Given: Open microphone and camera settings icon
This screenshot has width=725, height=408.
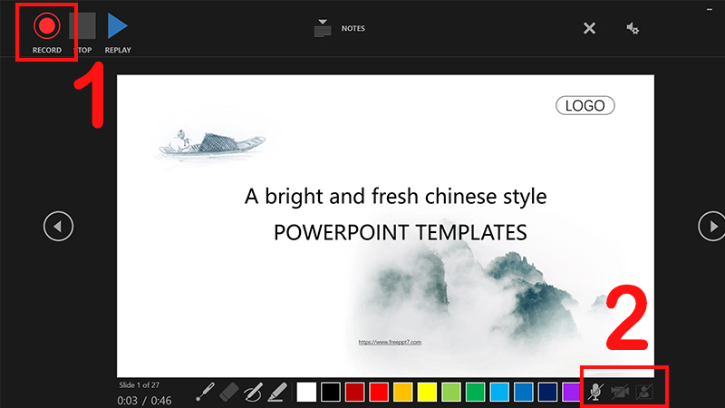Looking at the screenshot, I should pos(633,29).
